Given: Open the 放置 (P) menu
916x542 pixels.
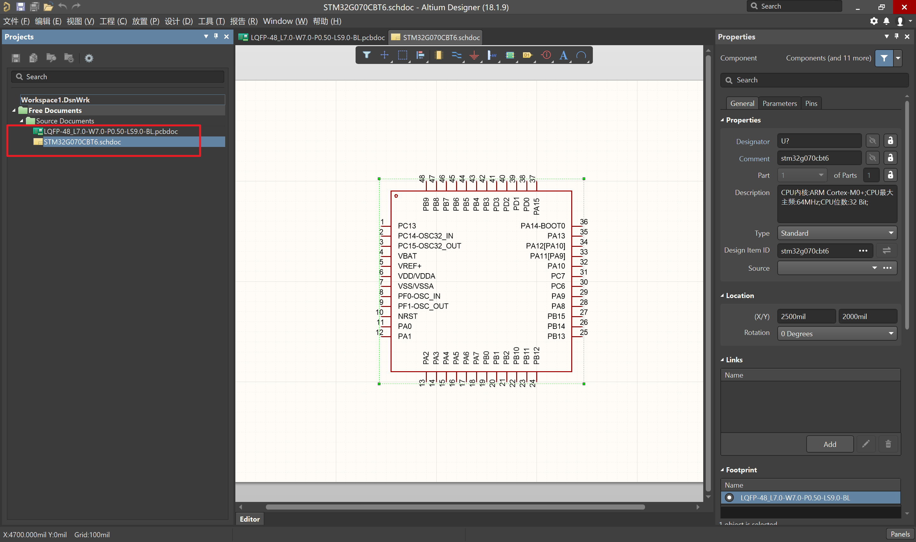Looking at the screenshot, I should [x=146, y=21].
